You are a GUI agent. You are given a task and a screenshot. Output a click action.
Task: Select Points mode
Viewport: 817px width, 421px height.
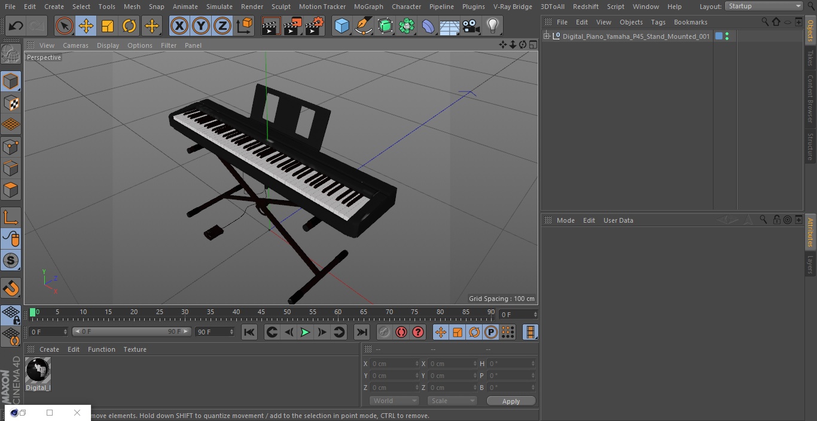[11, 147]
